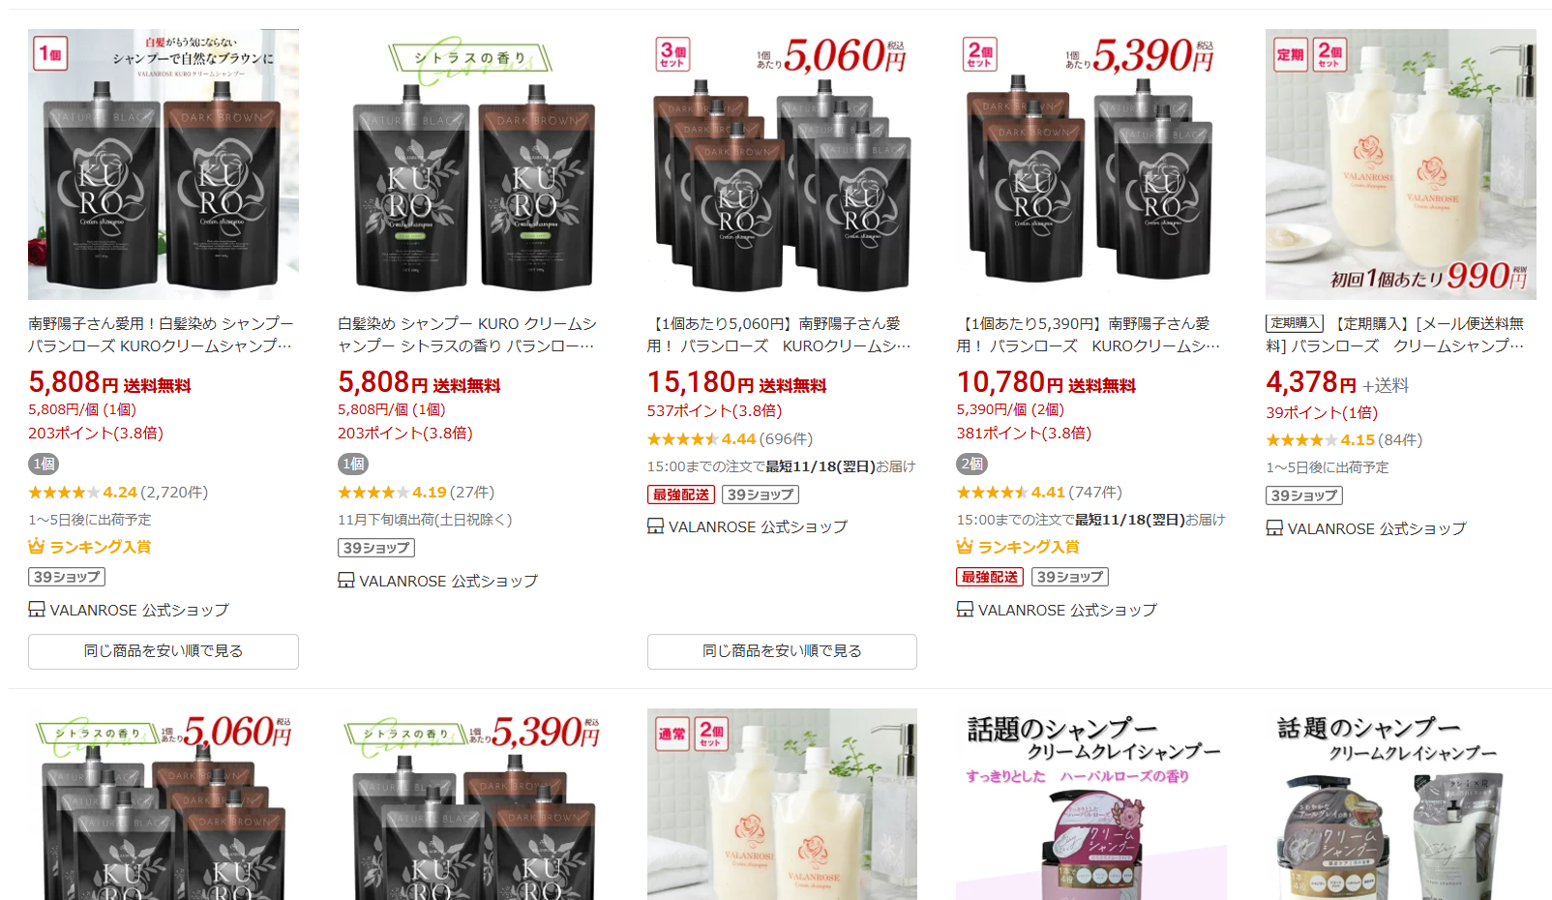This screenshot has width=1552, height=900.
Task: Click the crown ranking icon under the 10,780円 product
Action: click(965, 547)
